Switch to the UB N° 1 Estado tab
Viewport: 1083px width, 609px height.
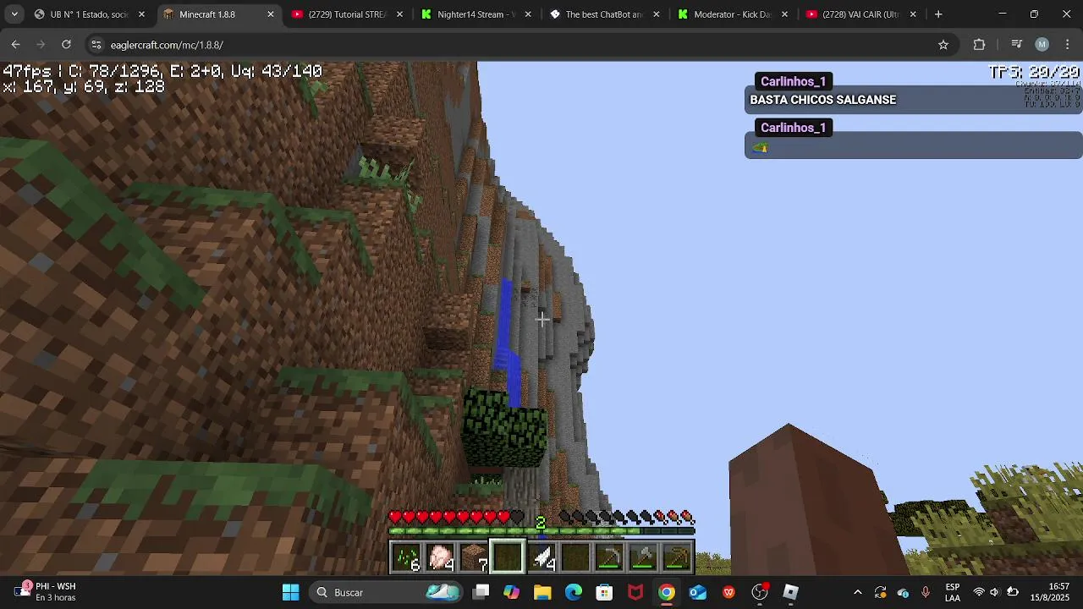pos(89,14)
